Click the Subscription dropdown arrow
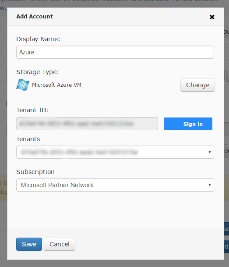The height and width of the screenshot is (267, 229). point(210,185)
